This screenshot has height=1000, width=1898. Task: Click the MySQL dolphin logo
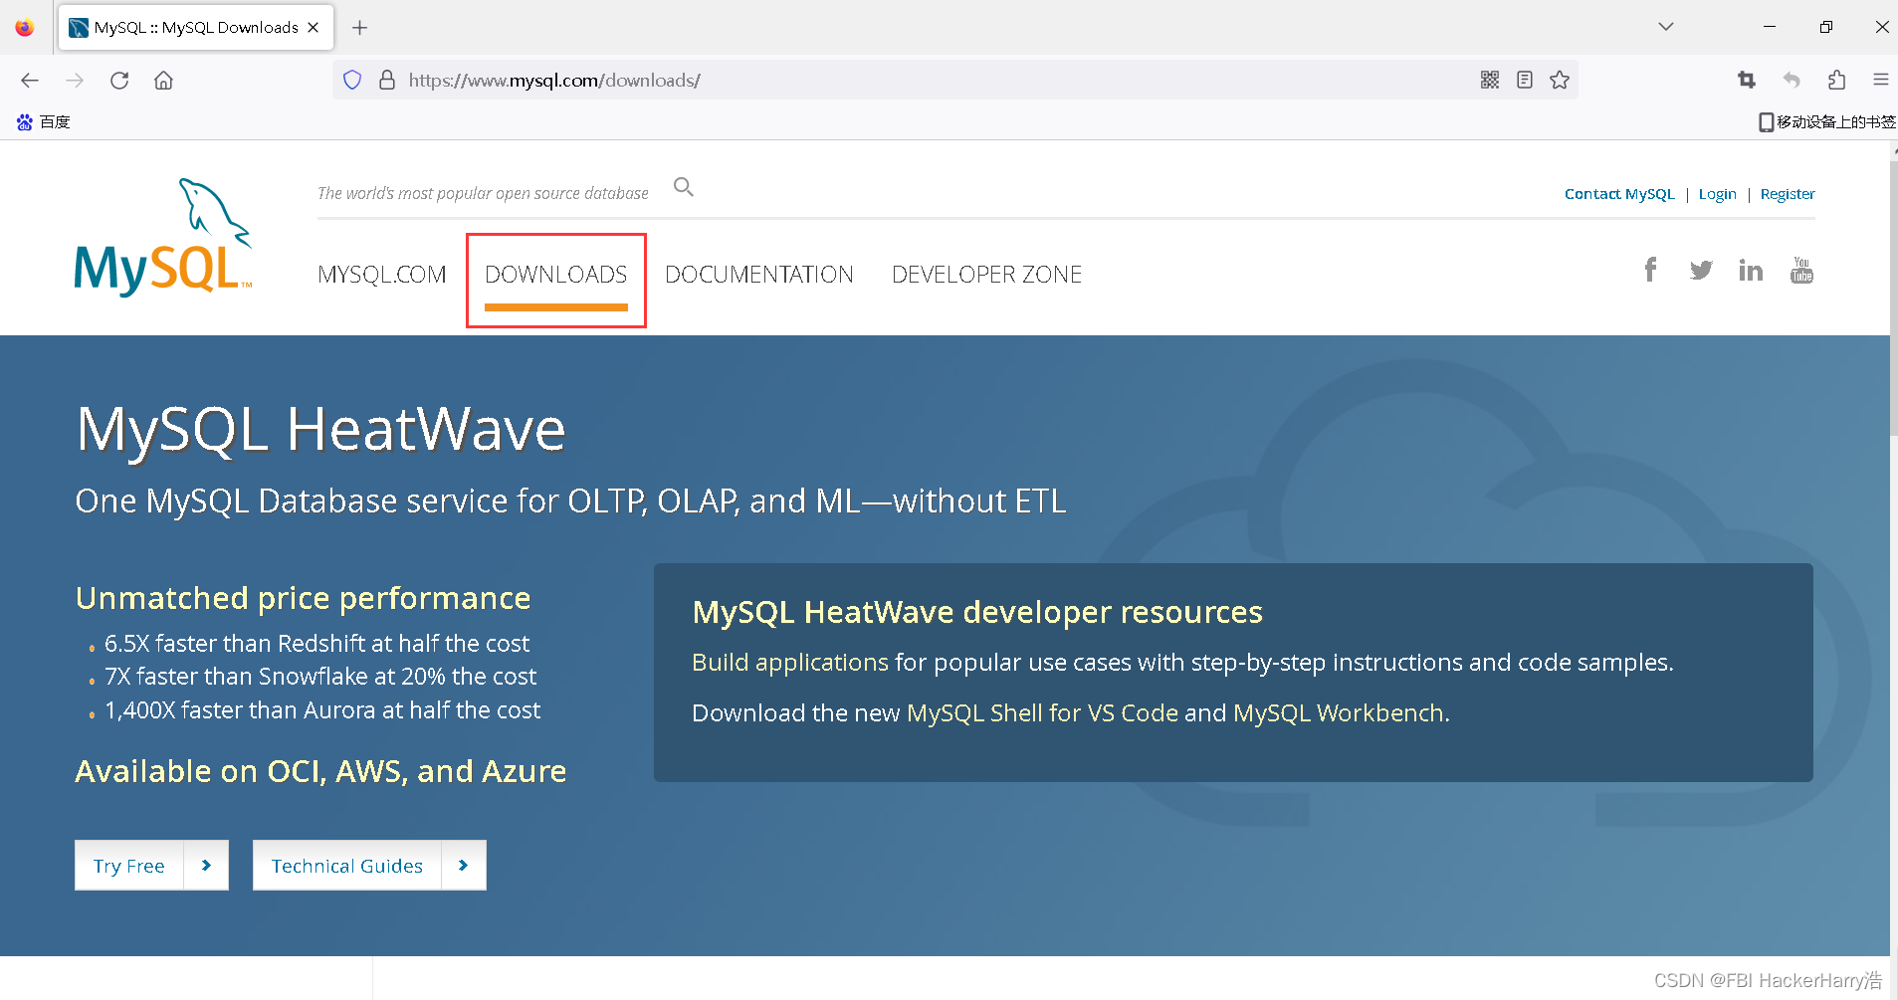[163, 237]
